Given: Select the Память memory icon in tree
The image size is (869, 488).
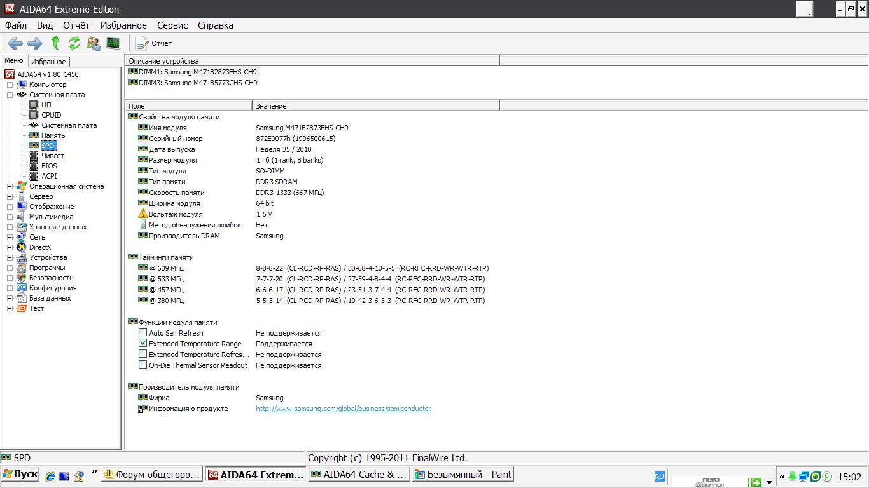Looking at the screenshot, I should click(34, 135).
